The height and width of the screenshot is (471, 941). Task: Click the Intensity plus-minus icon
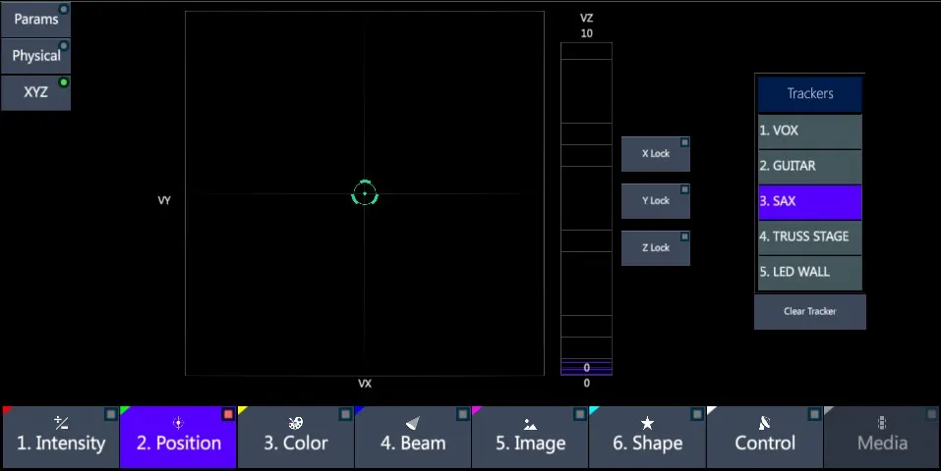[x=61, y=423]
